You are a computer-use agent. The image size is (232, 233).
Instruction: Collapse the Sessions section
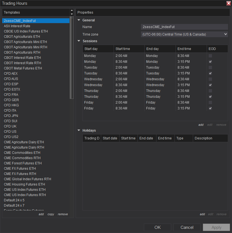pyautogui.click(x=79, y=41)
